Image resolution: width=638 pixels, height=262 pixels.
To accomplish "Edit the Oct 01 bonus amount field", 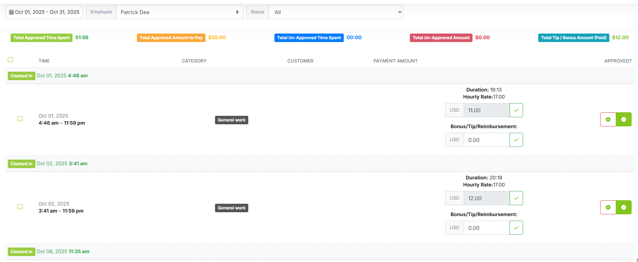I will click(486, 140).
